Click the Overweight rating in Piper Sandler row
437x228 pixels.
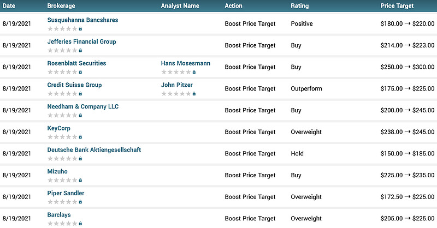pos(306,197)
